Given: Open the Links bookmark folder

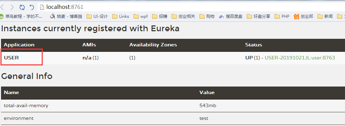Looking at the screenshot, I should (x=120, y=16).
